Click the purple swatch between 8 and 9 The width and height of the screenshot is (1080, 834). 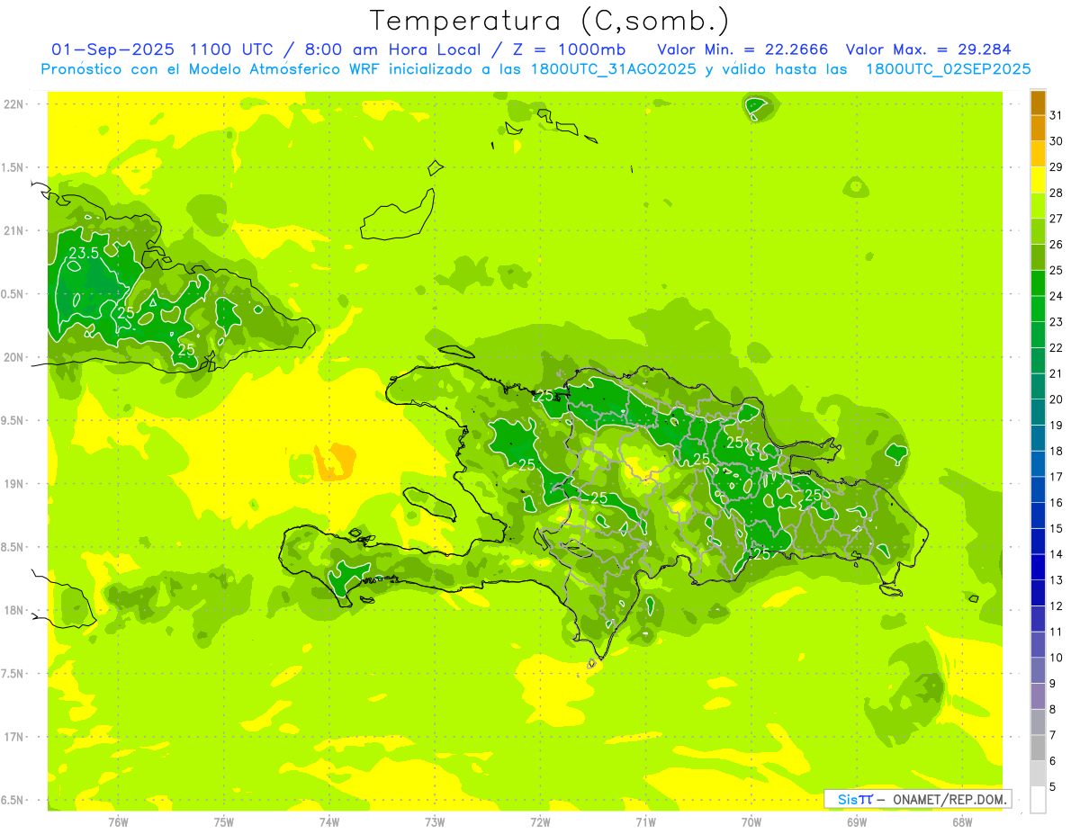click(1038, 696)
